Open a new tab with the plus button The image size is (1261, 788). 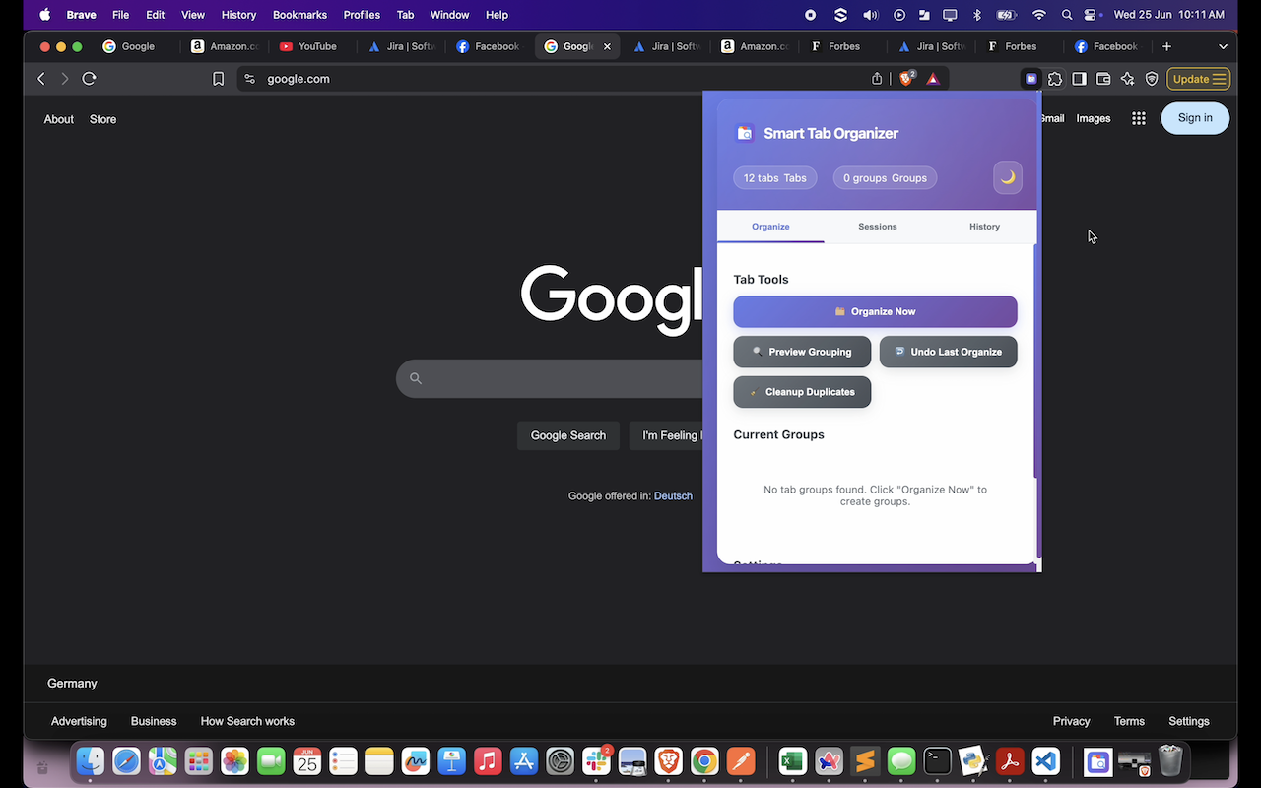coord(1166,46)
